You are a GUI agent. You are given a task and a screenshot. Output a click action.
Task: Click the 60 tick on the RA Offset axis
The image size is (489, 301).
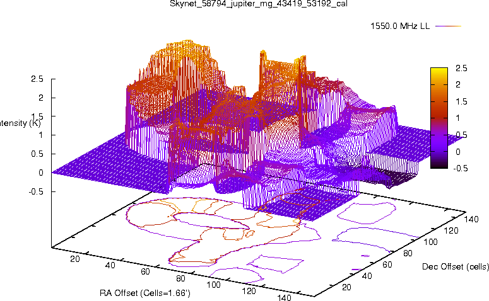145,271
